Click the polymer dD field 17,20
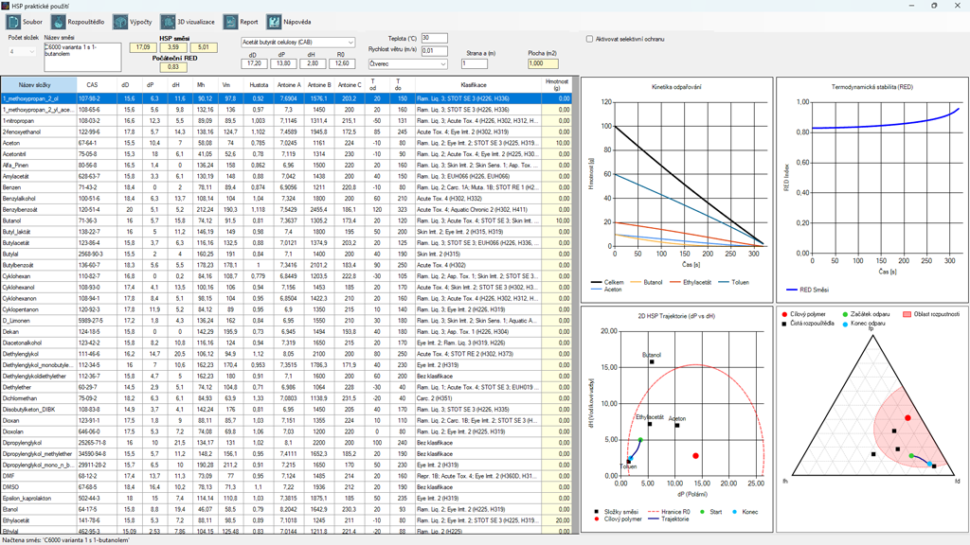This screenshot has width=970, height=545. pos(254,63)
